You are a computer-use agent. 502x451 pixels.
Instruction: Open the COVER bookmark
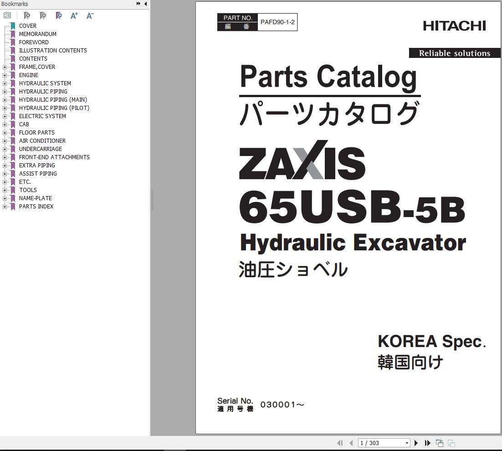pyautogui.click(x=27, y=26)
